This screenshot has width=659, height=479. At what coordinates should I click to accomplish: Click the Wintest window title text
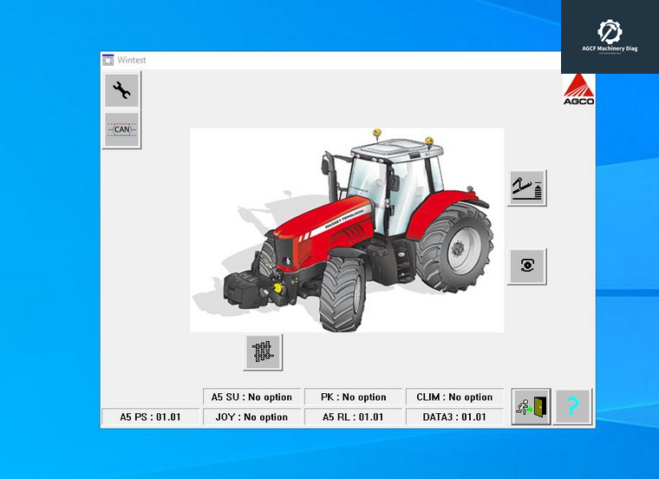point(132,60)
